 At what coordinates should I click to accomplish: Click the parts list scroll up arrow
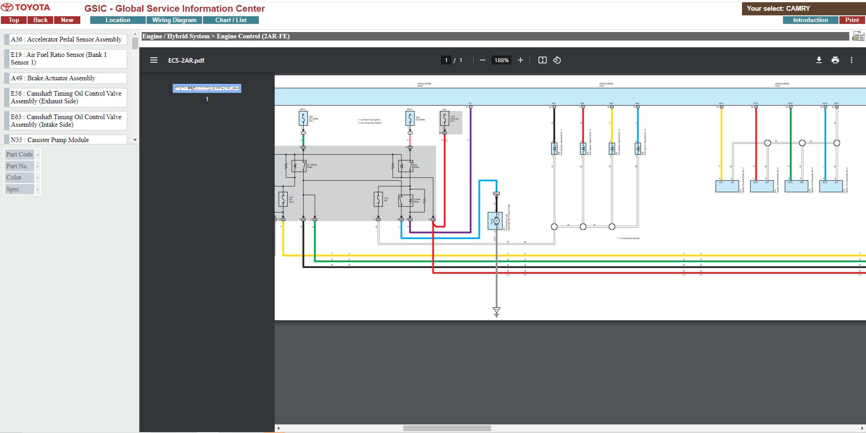tap(135, 34)
